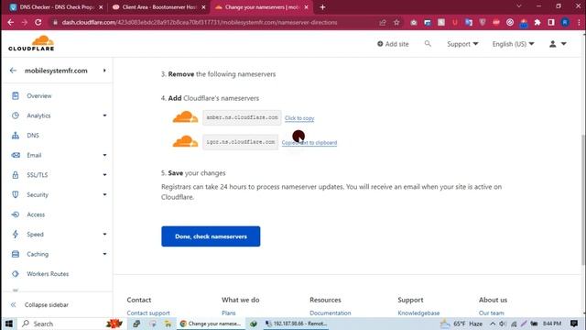Click Add site

pos(393,44)
